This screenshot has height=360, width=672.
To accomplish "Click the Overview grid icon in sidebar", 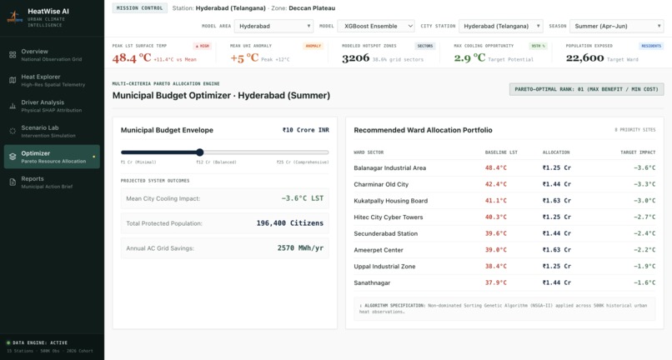I will [x=13, y=55].
